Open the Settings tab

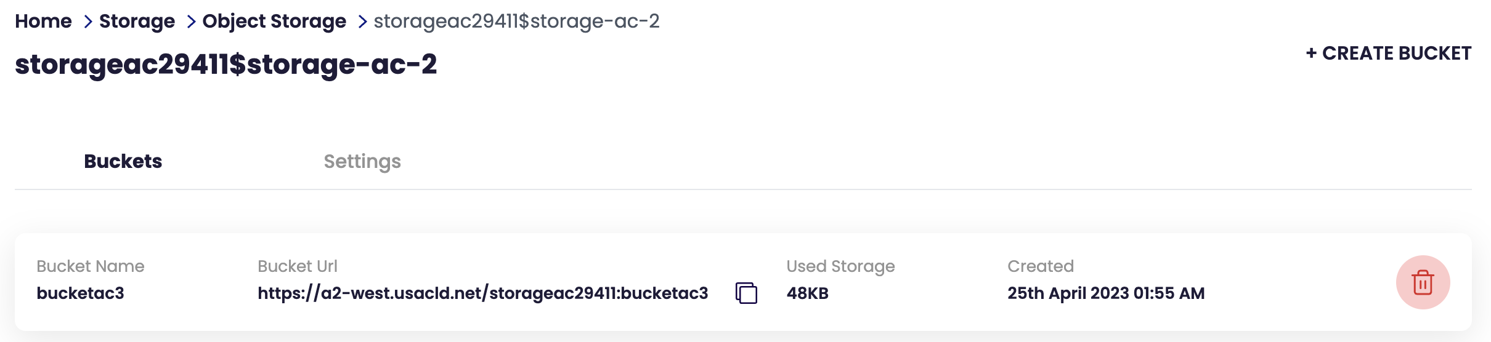[362, 161]
